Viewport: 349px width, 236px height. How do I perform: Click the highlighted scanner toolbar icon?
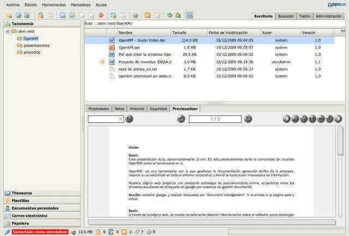[189, 15]
